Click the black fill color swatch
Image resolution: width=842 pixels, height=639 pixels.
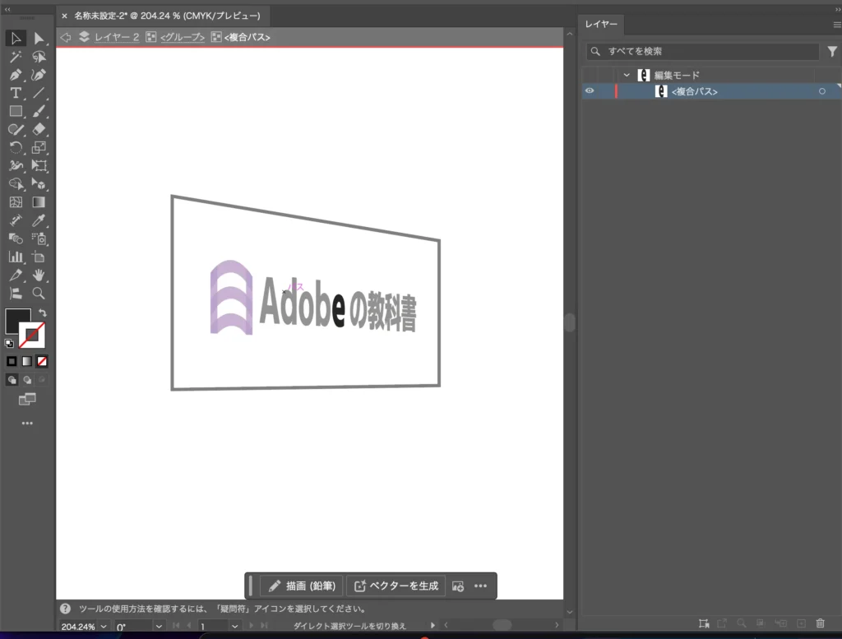pos(18,320)
